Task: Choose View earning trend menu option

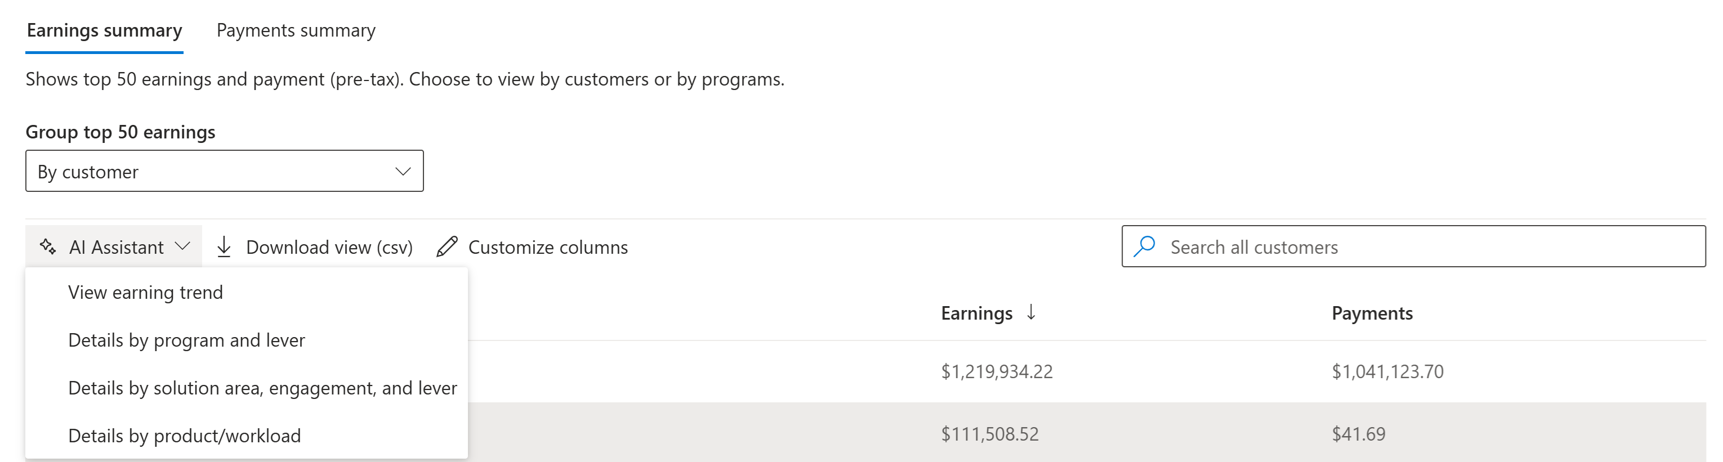Action: 146,292
